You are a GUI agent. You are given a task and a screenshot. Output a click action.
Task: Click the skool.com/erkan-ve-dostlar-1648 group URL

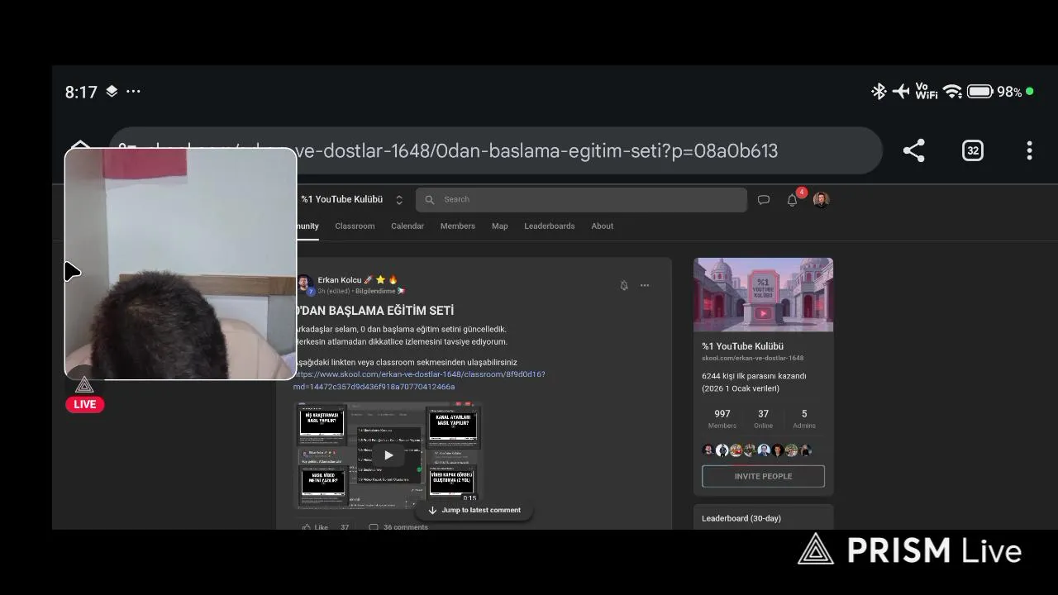753,358
